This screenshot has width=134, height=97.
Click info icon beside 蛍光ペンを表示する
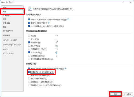coord(49,23)
